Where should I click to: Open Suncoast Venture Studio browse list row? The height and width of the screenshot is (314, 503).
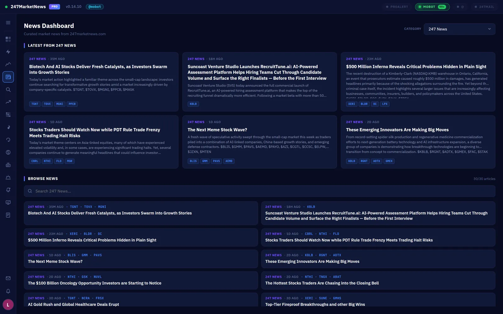point(378,213)
